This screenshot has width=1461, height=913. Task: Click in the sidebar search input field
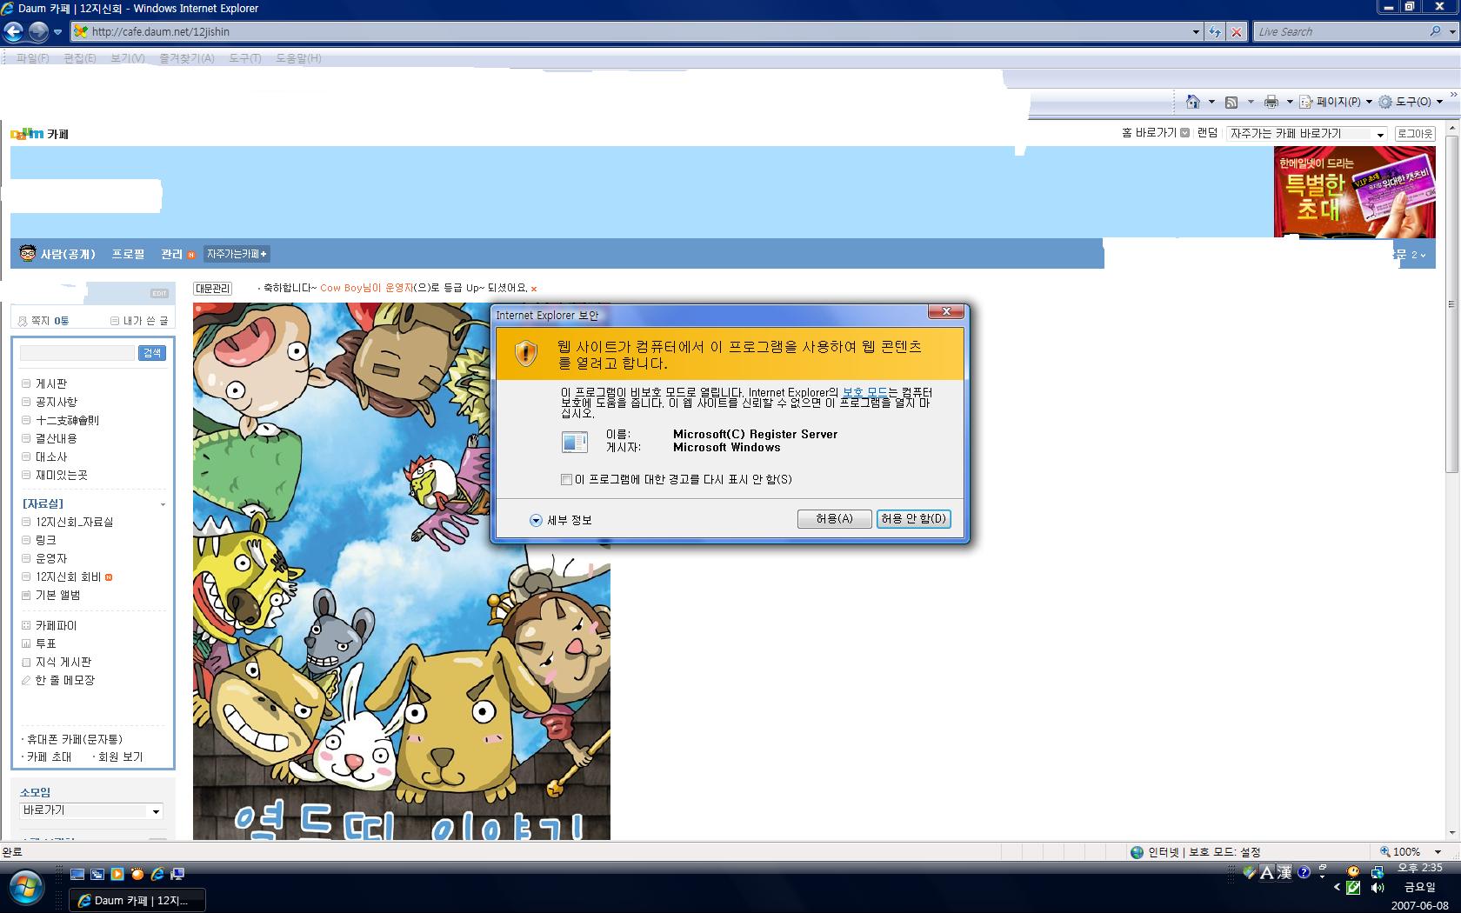(x=77, y=353)
